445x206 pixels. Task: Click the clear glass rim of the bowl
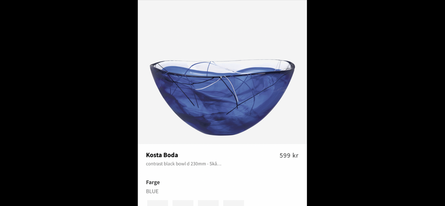click(222, 61)
